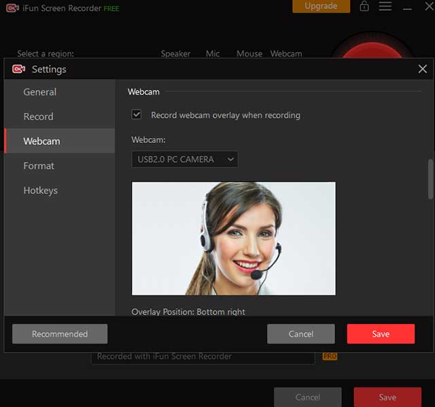Switch to the Hotkeys settings tab
Screen dimensions: 435x407
(x=41, y=190)
